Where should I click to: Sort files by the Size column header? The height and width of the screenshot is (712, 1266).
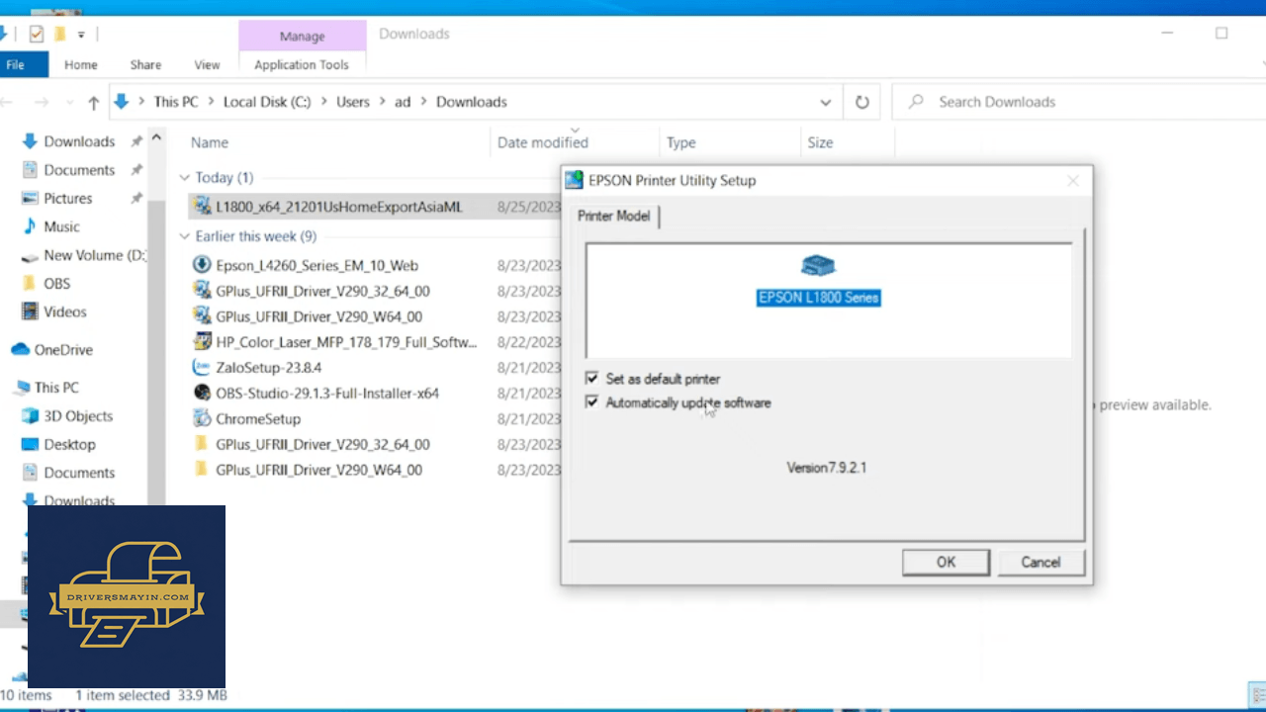[820, 142]
